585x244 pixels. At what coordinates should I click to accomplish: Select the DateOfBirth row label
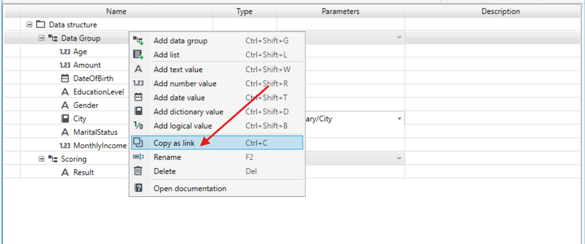pos(93,78)
